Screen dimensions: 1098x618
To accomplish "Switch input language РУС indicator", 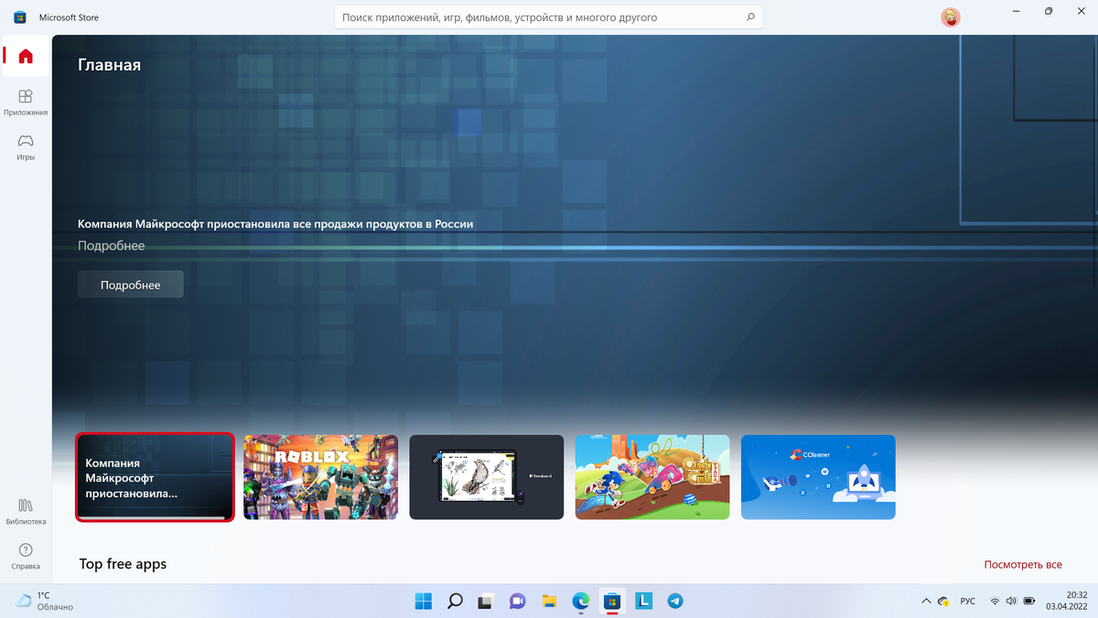I will 968,602.
